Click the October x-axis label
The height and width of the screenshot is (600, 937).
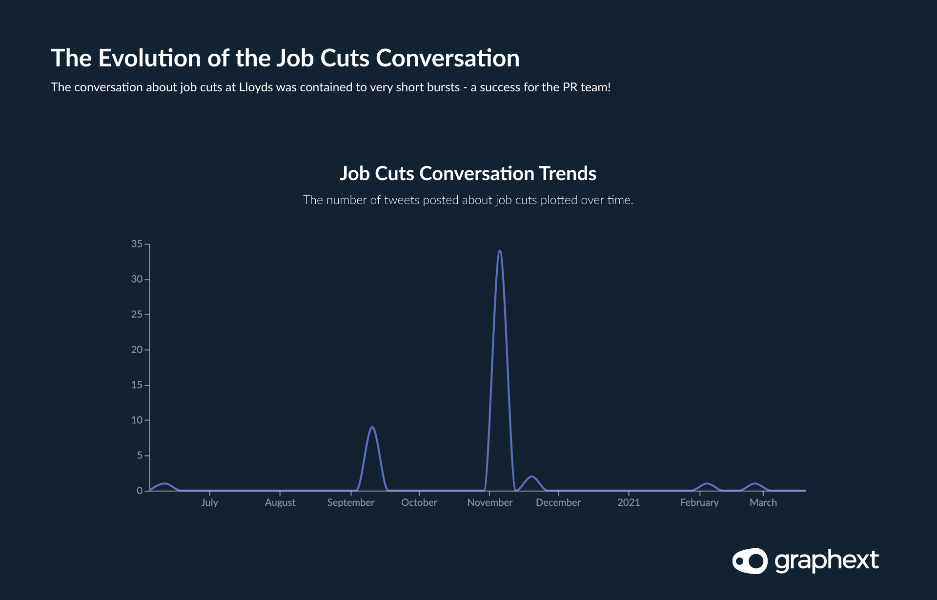419,502
